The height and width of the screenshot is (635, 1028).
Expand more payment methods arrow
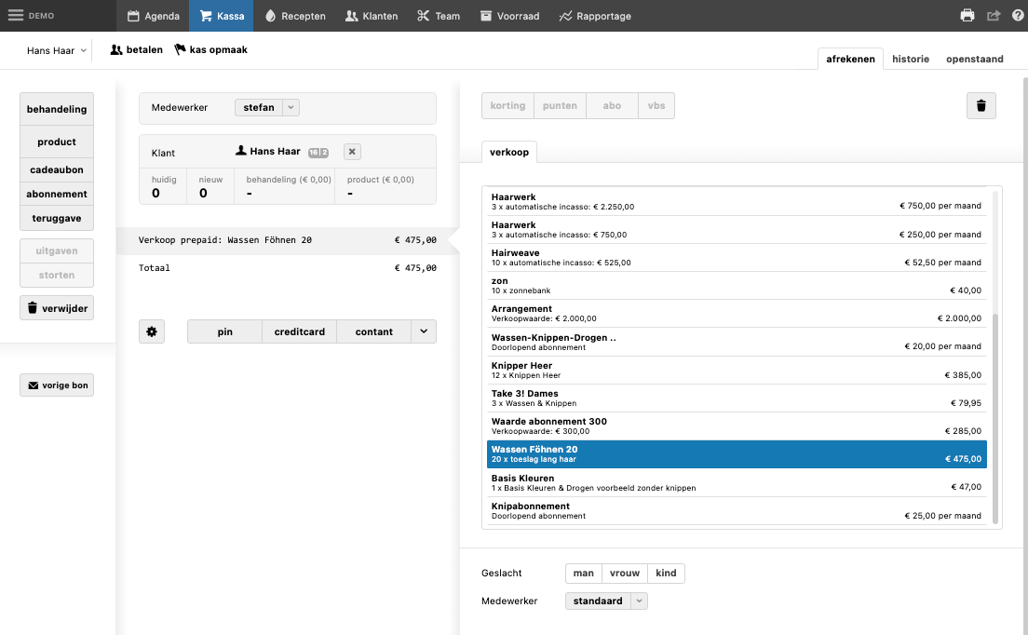(x=424, y=331)
